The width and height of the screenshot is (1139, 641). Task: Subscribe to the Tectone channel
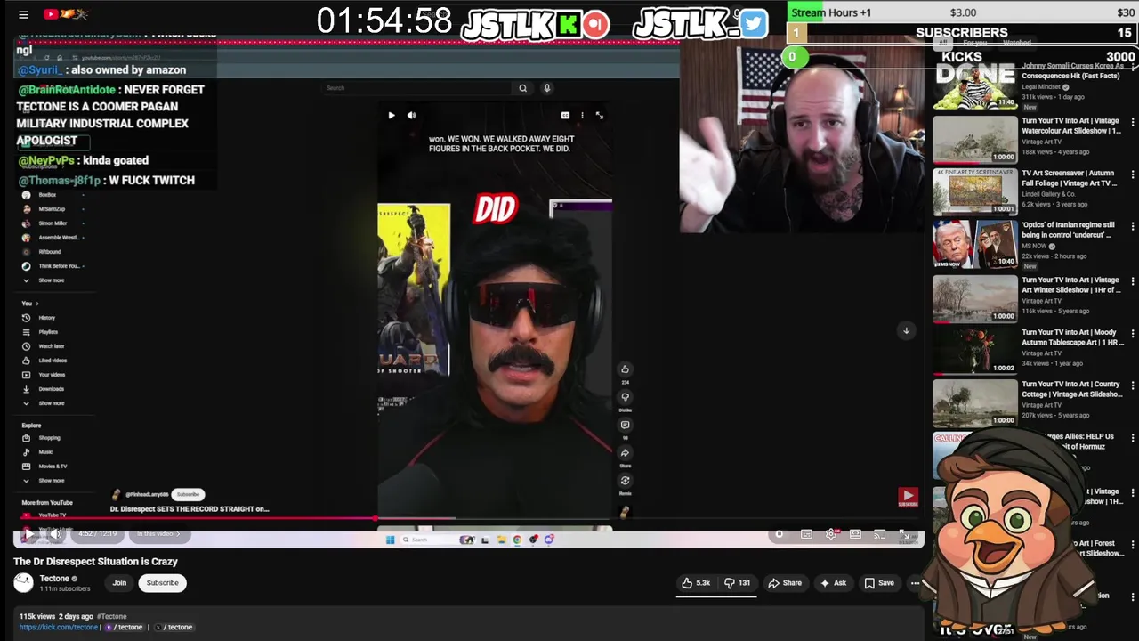click(x=162, y=583)
